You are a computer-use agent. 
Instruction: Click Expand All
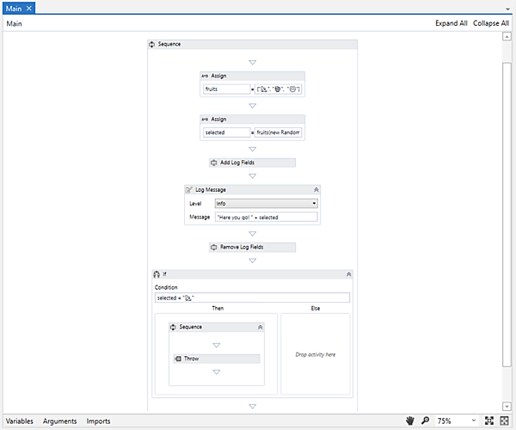[x=451, y=23]
